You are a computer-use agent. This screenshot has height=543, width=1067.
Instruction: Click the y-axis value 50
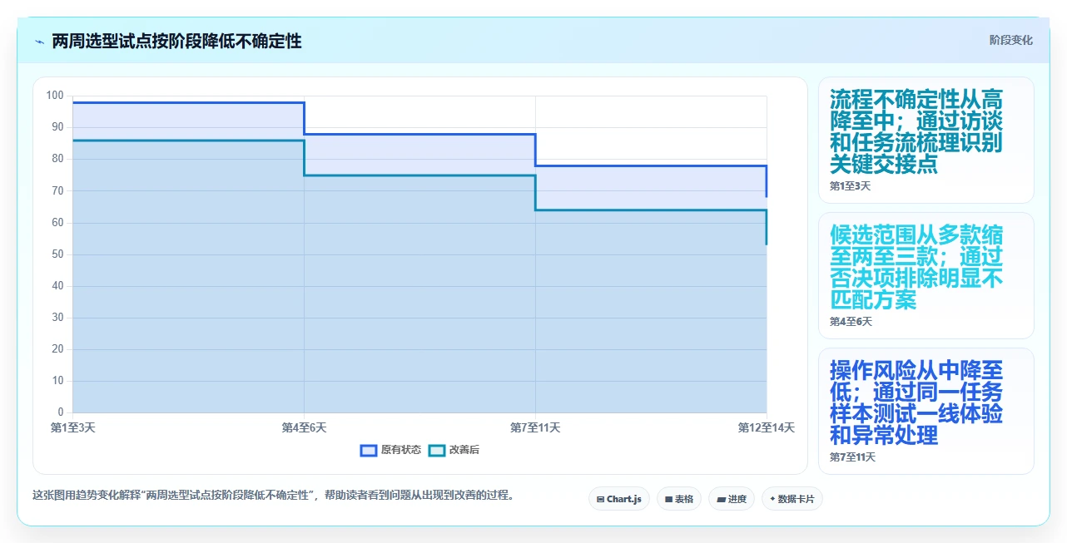pos(58,254)
